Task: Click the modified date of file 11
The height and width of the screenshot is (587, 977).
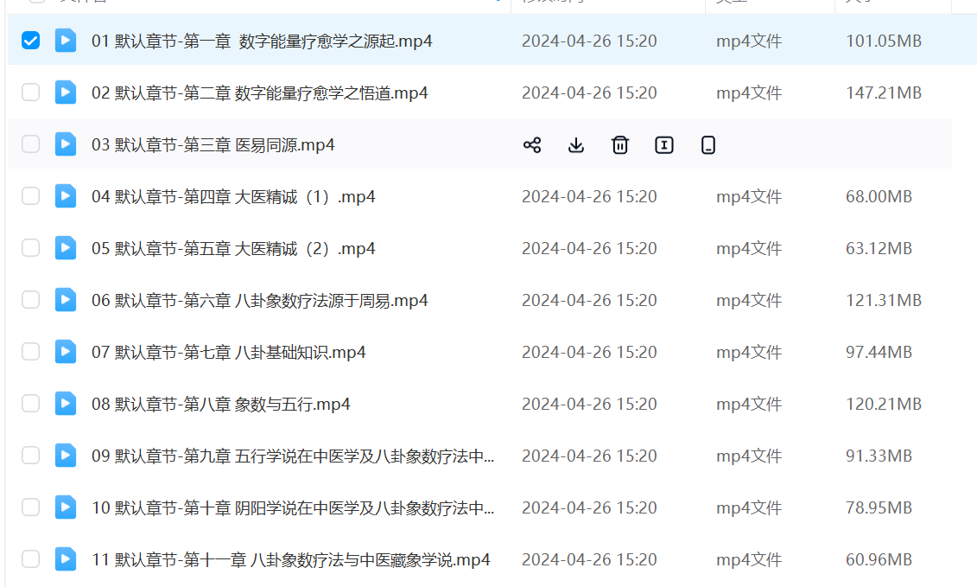Action: [x=589, y=560]
